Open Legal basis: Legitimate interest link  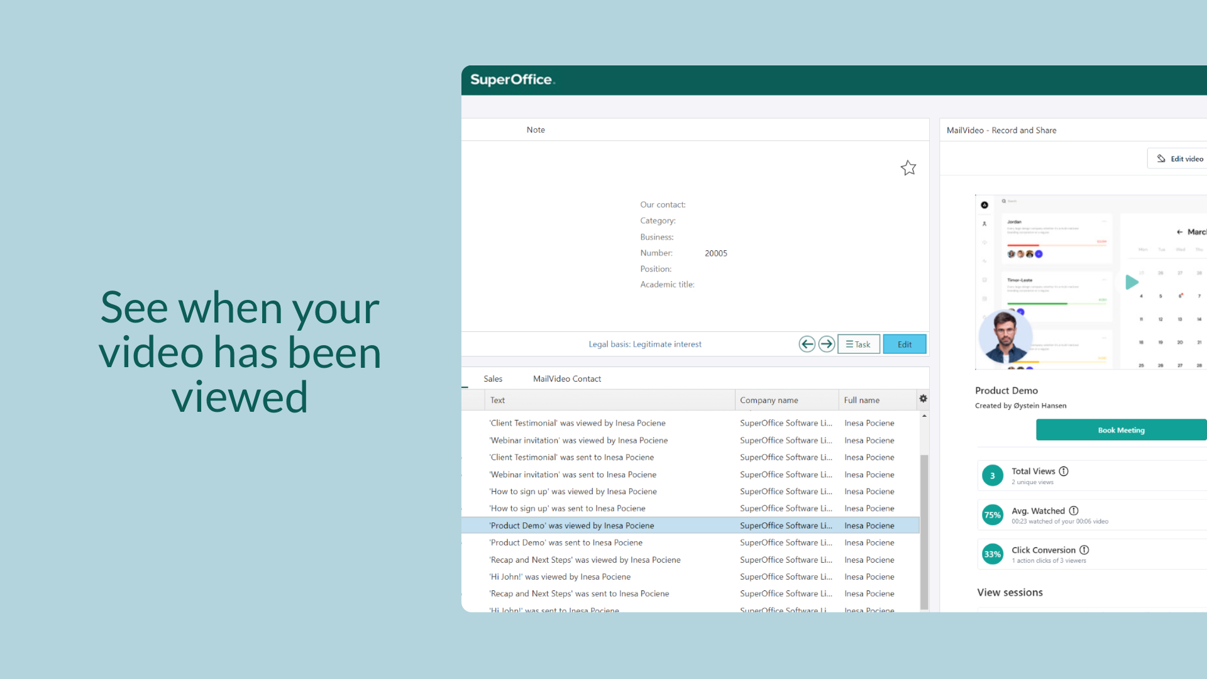(x=645, y=344)
